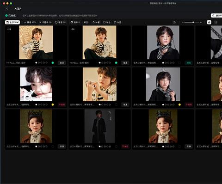Expand the star rating filter dropdown

tap(96, 22)
